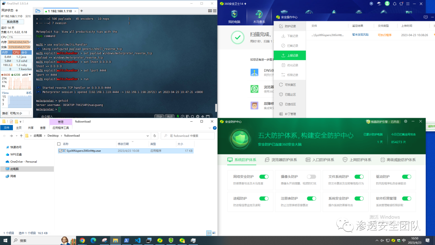Switch to 浏览器防护体系 tab

(x=281, y=160)
